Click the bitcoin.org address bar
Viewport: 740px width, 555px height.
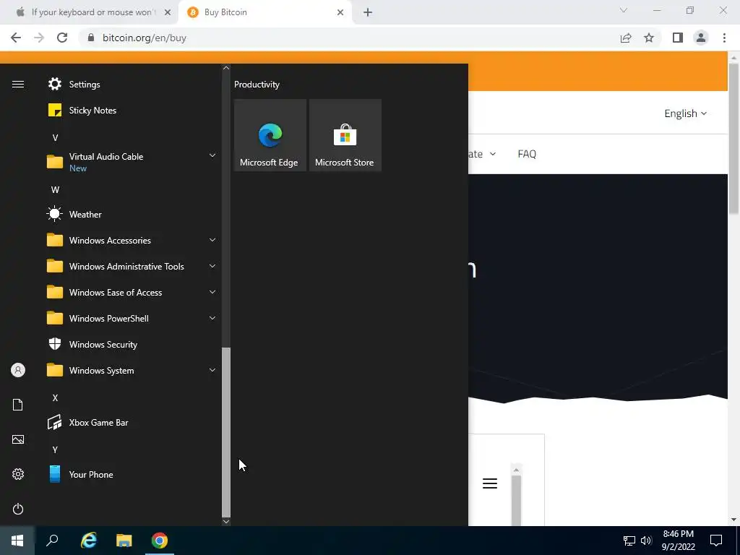349,38
